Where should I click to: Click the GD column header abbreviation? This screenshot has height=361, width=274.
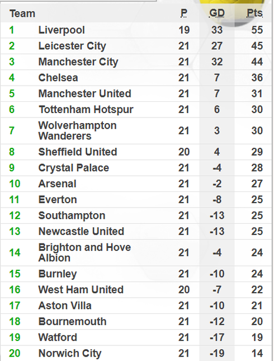(x=217, y=13)
